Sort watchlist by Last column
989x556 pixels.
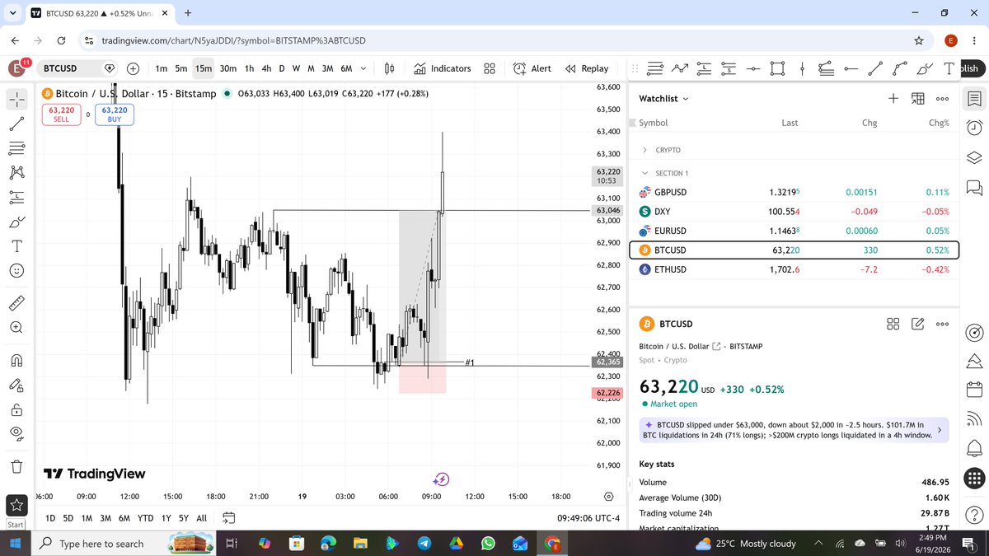[790, 123]
